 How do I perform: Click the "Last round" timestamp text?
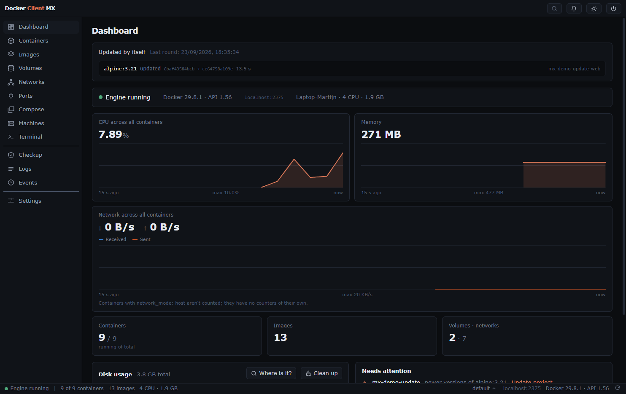(x=194, y=52)
